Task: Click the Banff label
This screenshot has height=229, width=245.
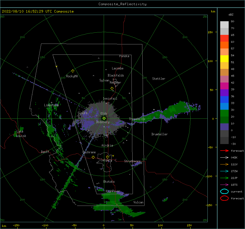Action: click(45, 152)
